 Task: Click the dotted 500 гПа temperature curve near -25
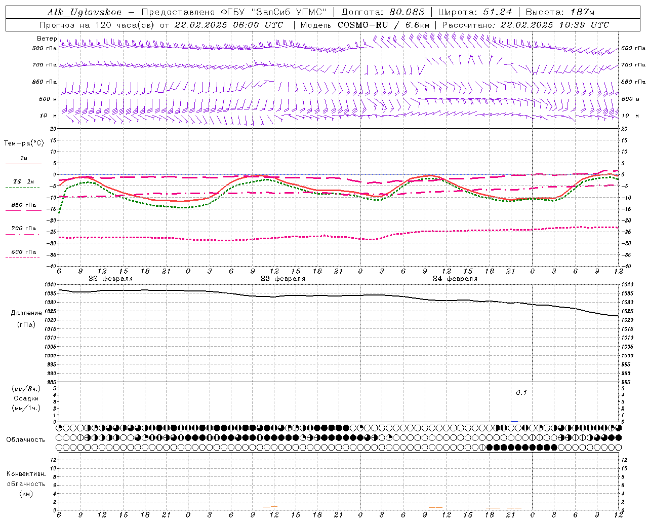tap(338, 236)
